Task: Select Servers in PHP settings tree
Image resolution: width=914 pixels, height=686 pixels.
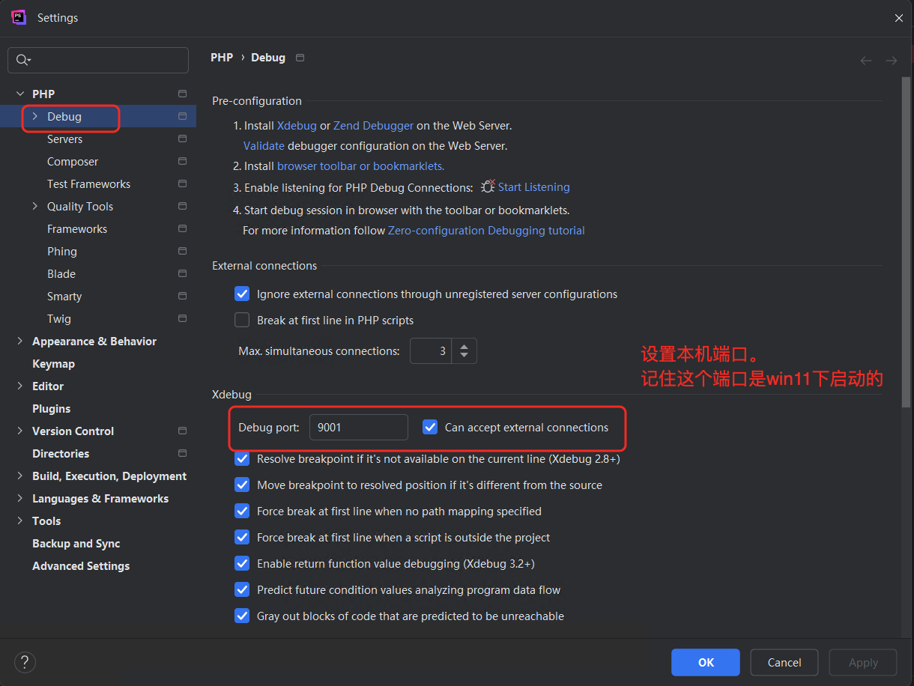Action: [x=64, y=139]
